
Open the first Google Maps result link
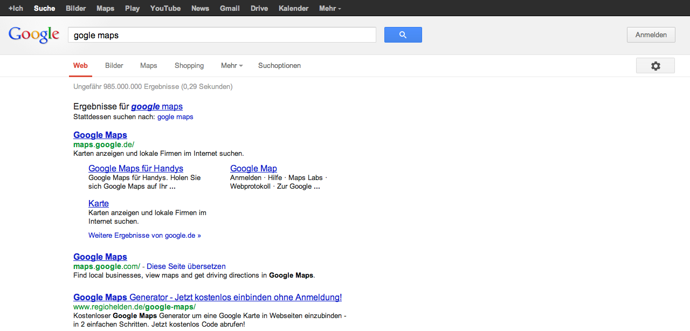pyautogui.click(x=100, y=135)
